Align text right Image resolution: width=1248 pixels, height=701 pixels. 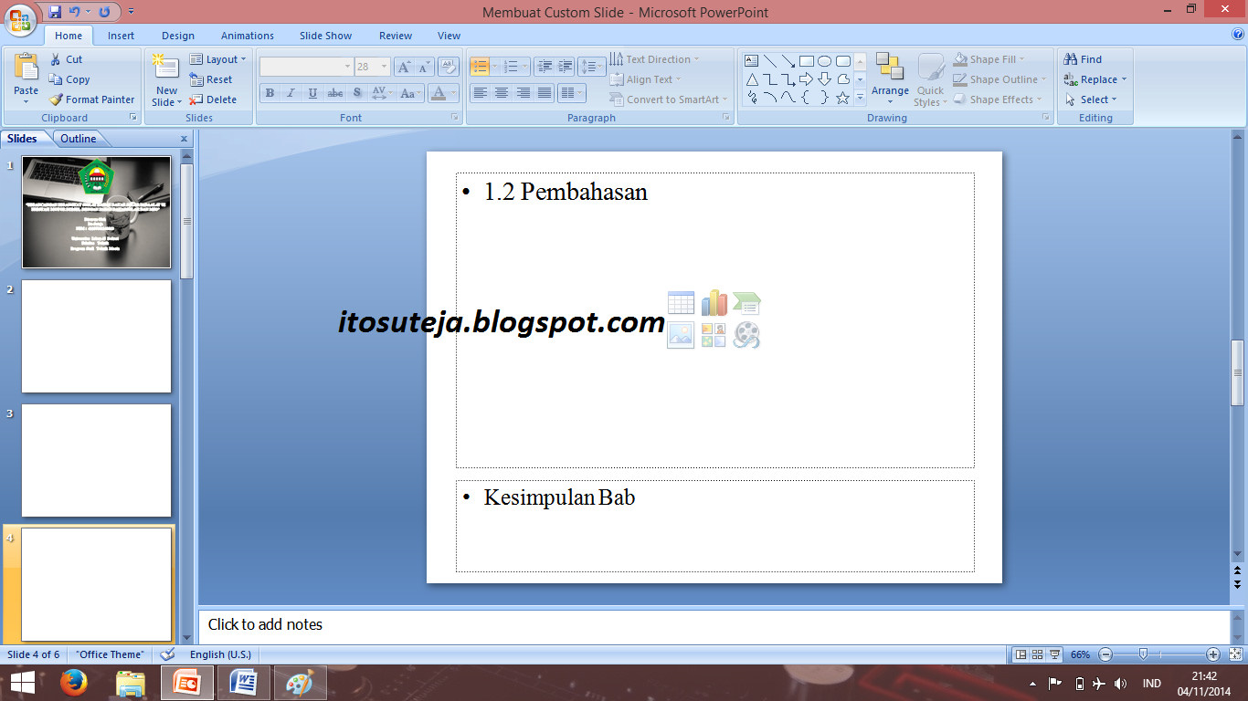tap(524, 93)
